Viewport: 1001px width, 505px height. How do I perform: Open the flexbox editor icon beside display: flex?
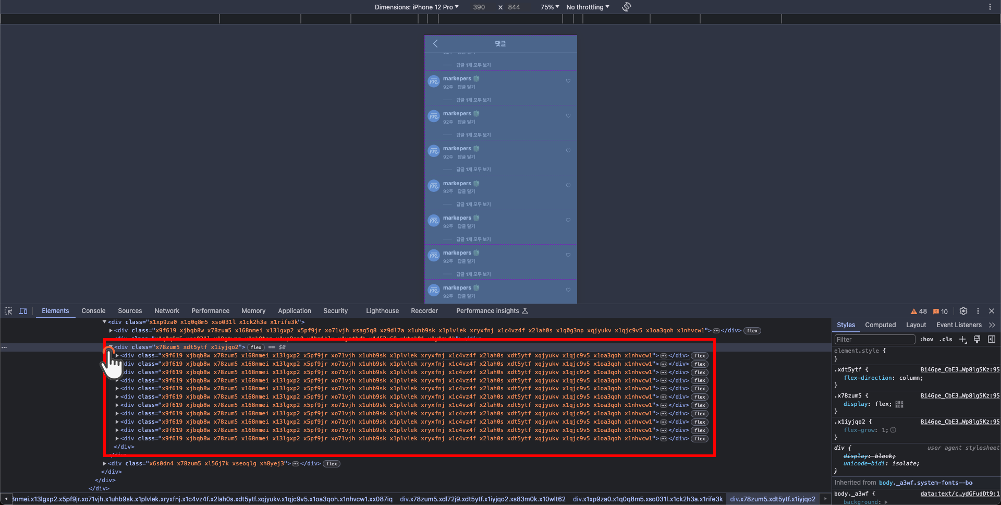pos(899,404)
